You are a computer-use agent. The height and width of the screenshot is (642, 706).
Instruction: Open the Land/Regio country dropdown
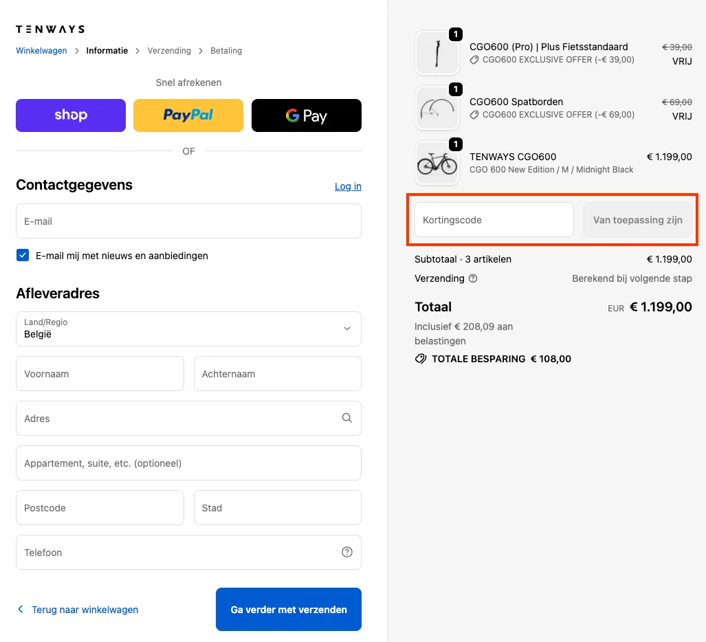coord(188,329)
